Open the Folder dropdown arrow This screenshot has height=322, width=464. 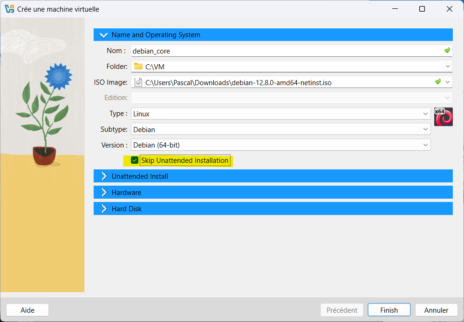click(447, 67)
